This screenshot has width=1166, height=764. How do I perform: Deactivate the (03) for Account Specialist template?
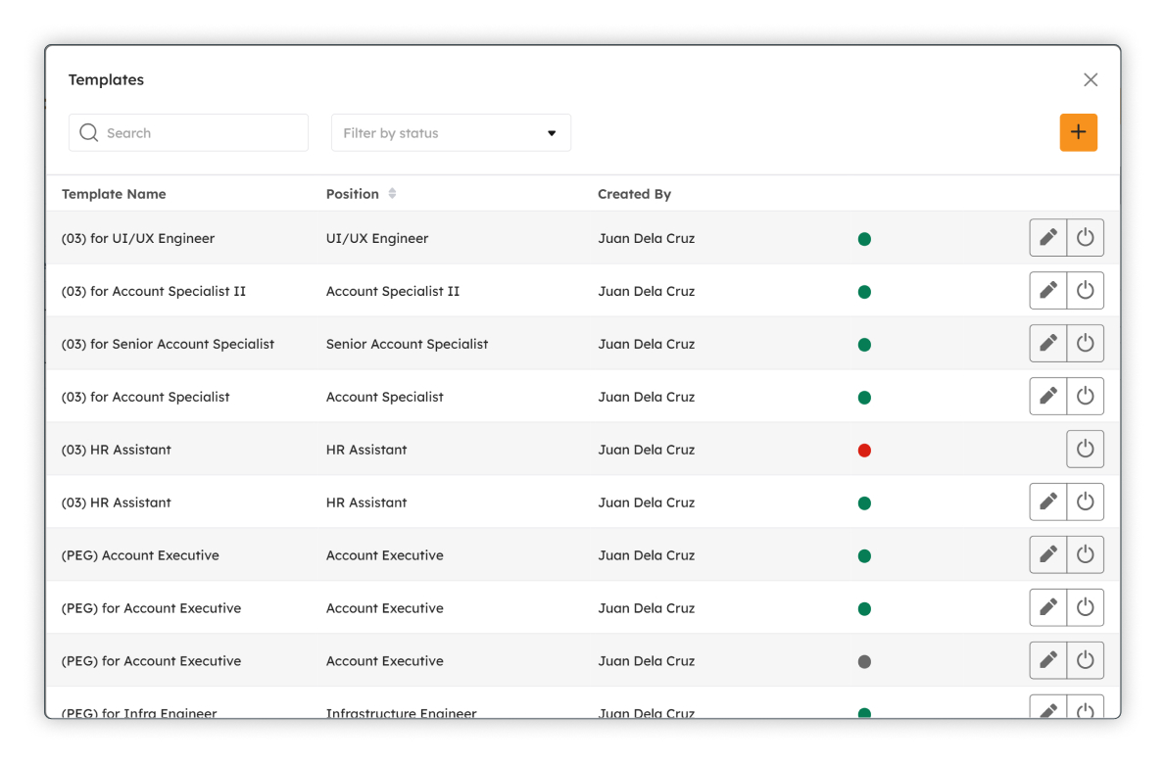tap(1085, 396)
